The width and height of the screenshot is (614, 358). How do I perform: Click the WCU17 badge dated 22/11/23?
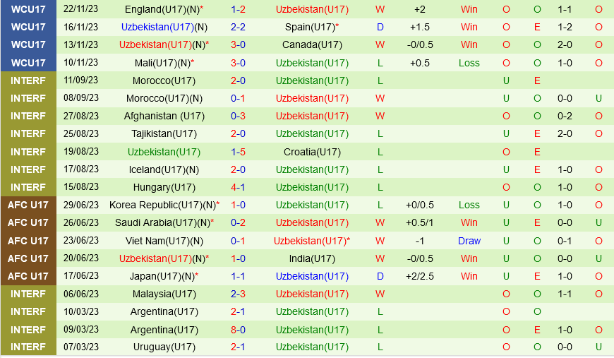pyautogui.click(x=28, y=9)
